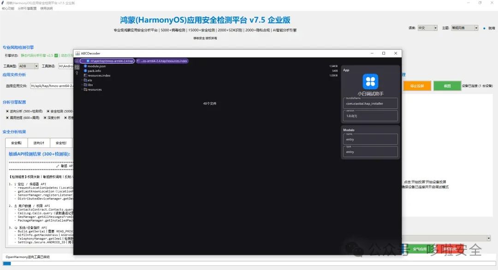Click the 小白调试助手 app icon
Viewport: 498px width, 270px height.
point(370,82)
